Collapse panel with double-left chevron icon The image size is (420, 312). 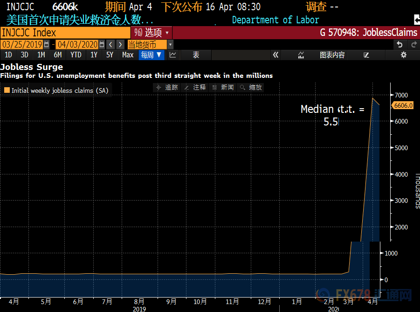(x=275, y=55)
